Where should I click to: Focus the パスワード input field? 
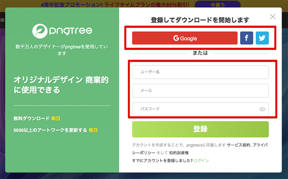201,109
